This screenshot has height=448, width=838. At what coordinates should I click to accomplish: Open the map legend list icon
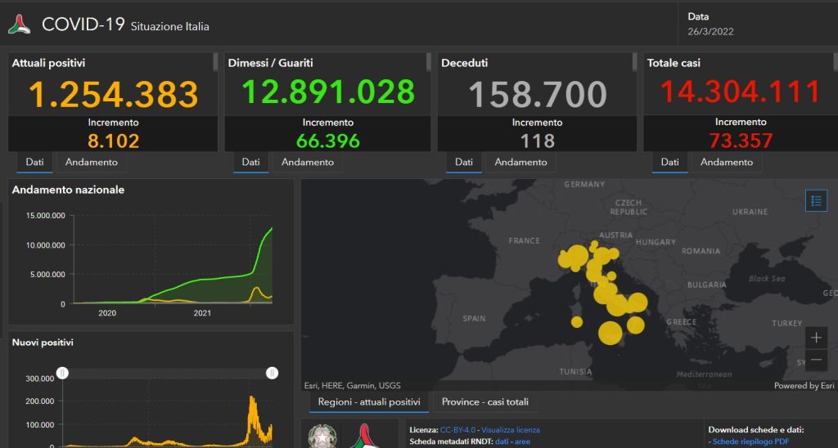[816, 200]
